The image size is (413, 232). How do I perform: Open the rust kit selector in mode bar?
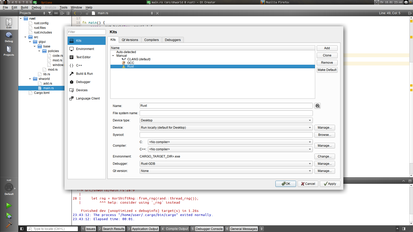tap(9, 188)
